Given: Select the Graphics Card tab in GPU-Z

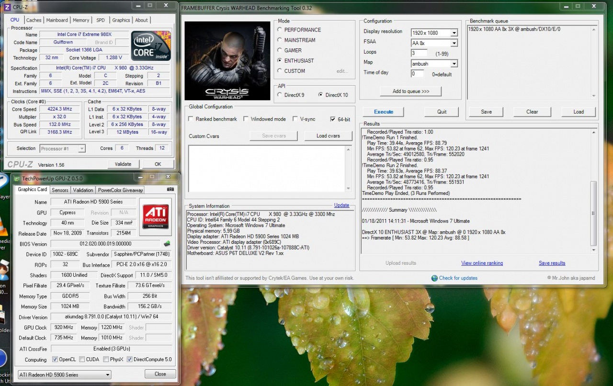Looking at the screenshot, I should tap(33, 190).
